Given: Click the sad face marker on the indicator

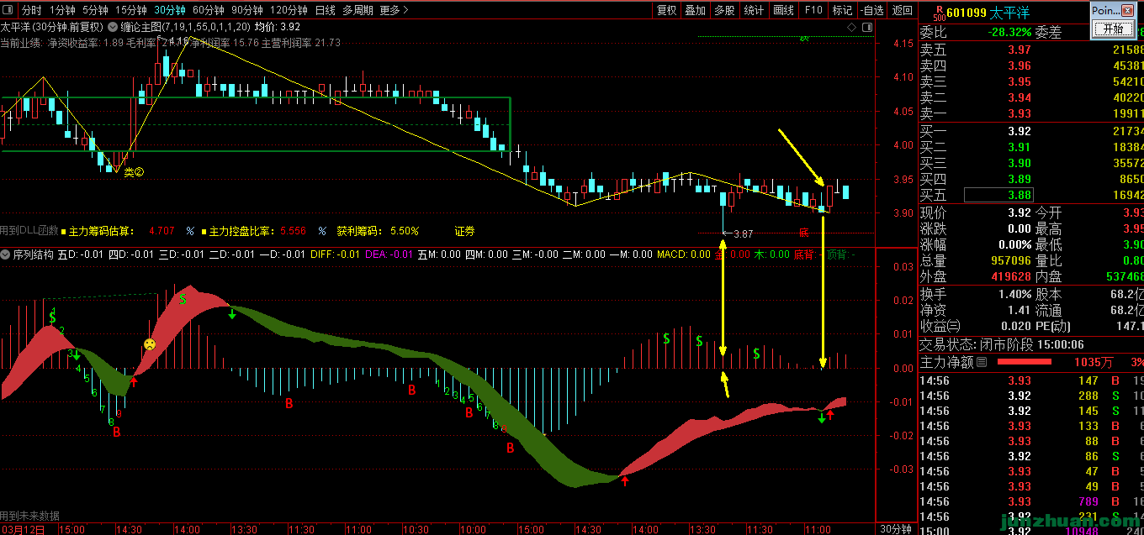Looking at the screenshot, I should click(149, 344).
